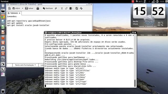Open the sound volume indicator
The height and width of the screenshot is (94, 168).
pyautogui.click(x=157, y=1)
